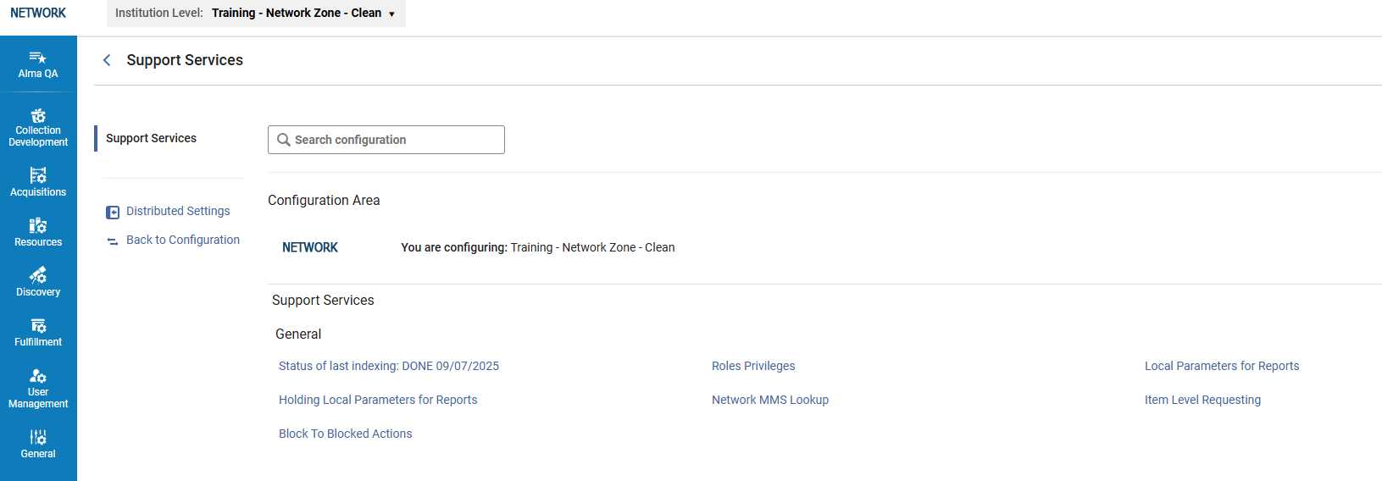Go Back to Configuration
Viewport: 1382px width, 481px height.
click(x=183, y=240)
